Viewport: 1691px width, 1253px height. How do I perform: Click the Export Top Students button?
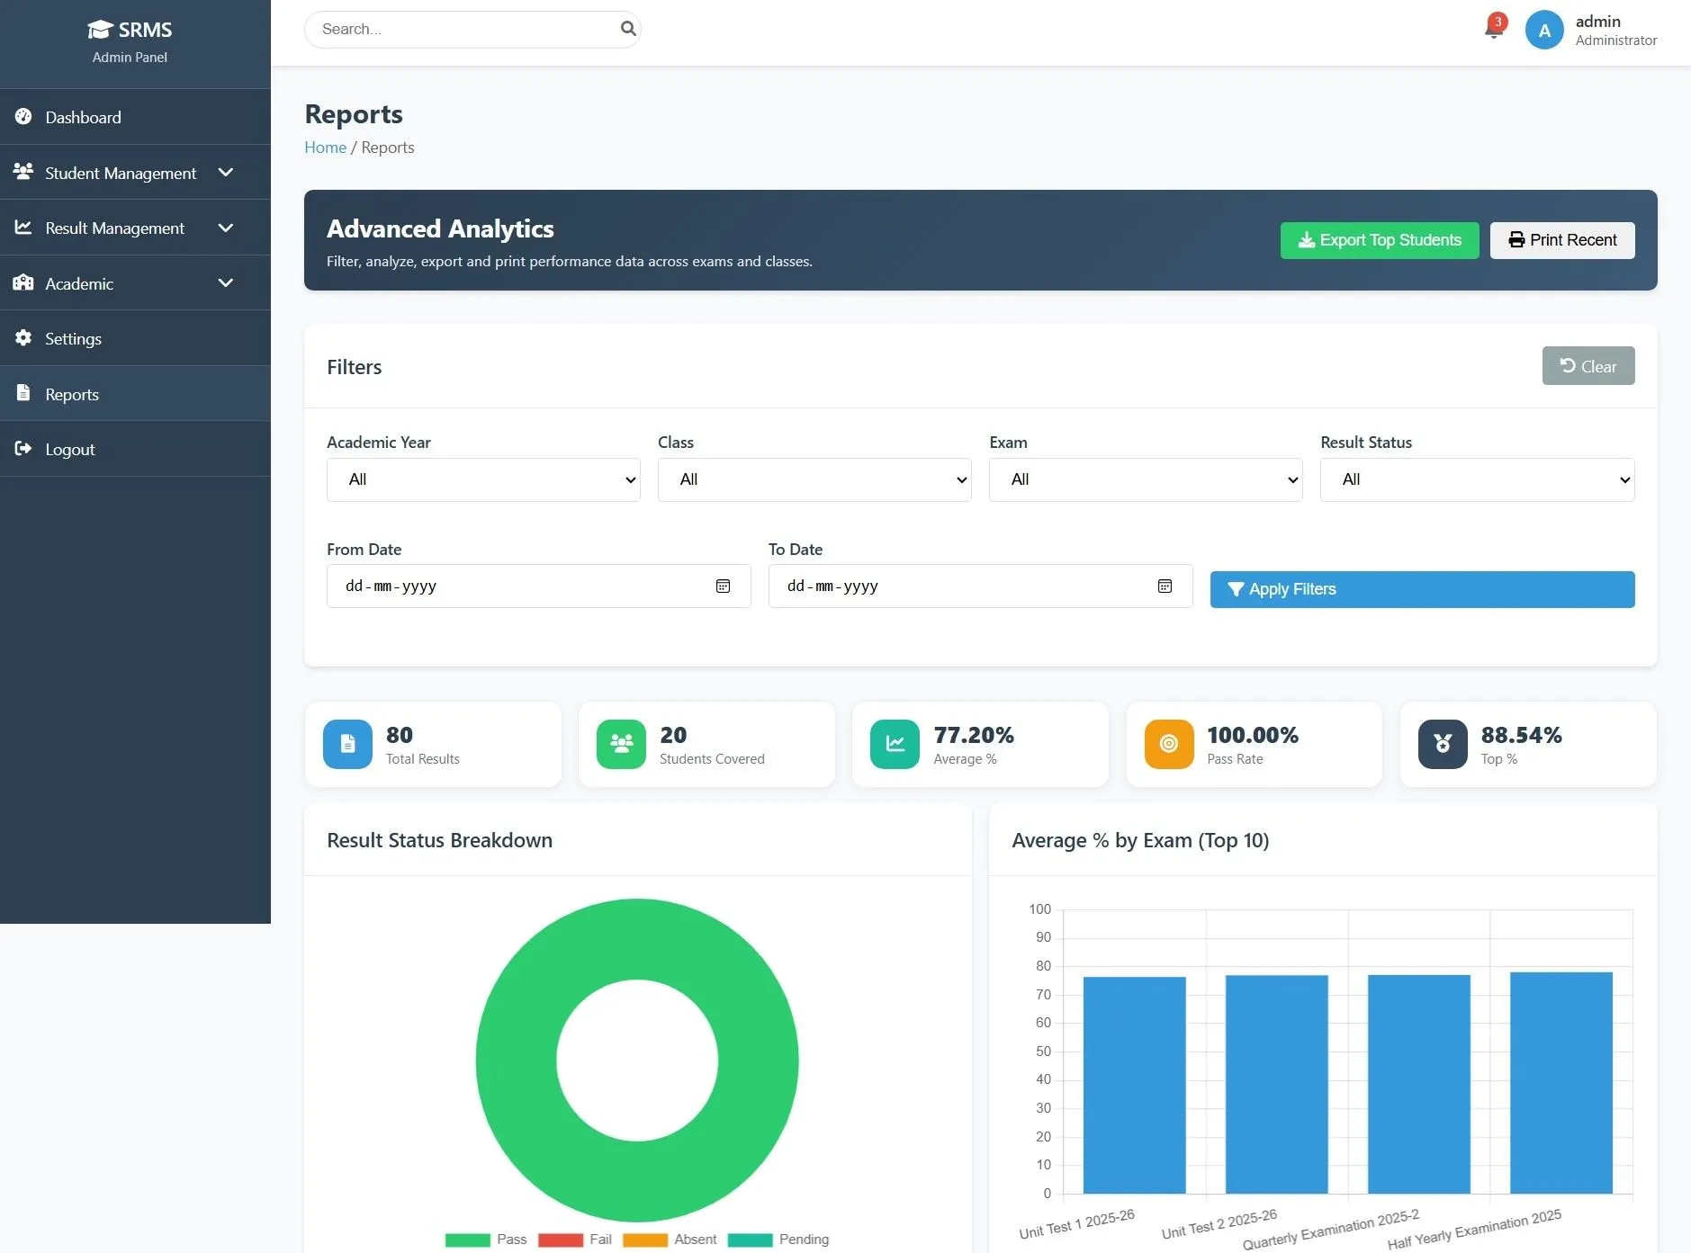tap(1379, 239)
